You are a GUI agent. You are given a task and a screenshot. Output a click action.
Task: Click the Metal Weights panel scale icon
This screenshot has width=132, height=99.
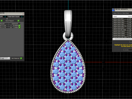(x=113, y=10)
